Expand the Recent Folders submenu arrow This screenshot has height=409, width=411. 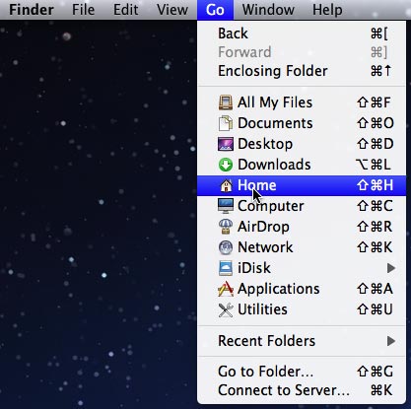[x=391, y=341]
